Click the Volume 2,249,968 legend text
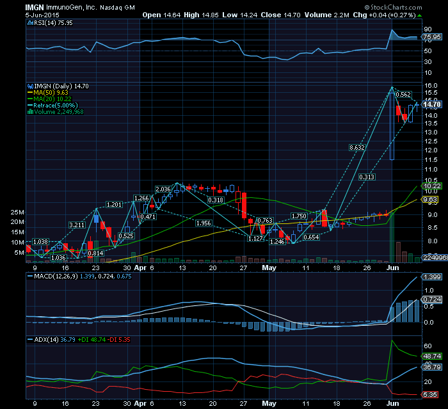Screen dimensions: 448x409 pyautogui.click(x=59, y=112)
